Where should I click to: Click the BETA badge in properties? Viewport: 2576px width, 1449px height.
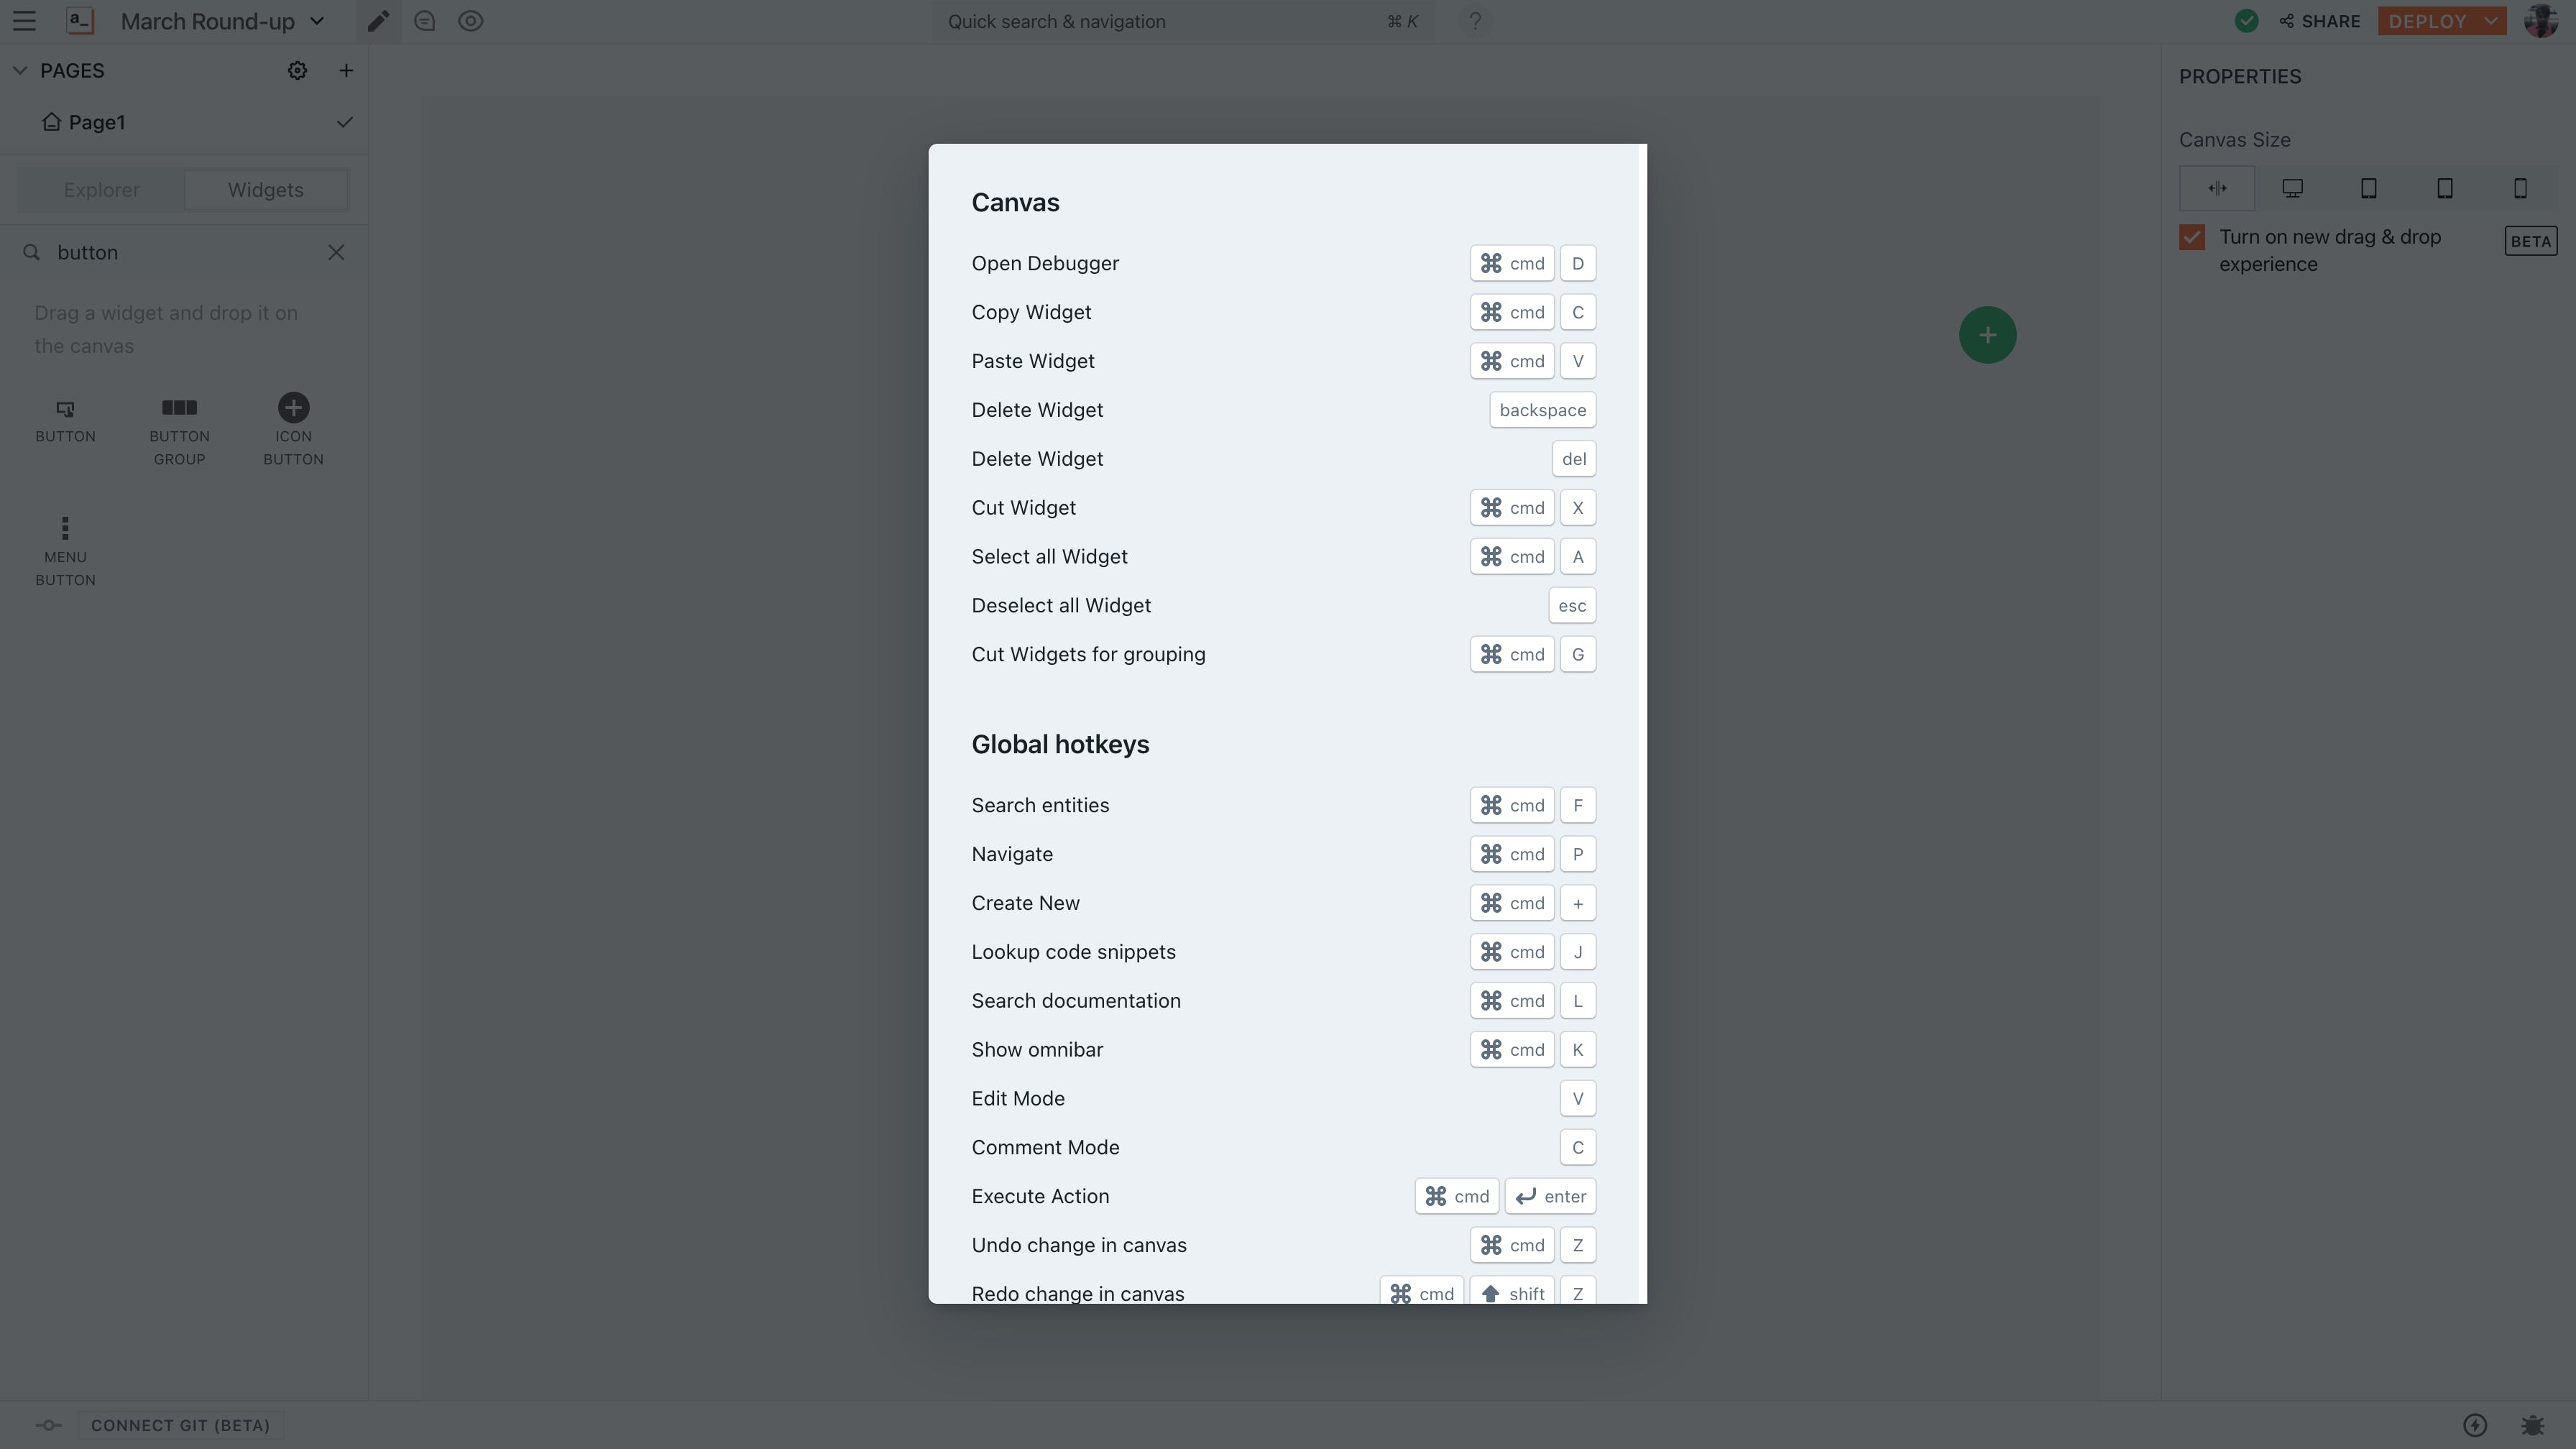pos(2530,241)
